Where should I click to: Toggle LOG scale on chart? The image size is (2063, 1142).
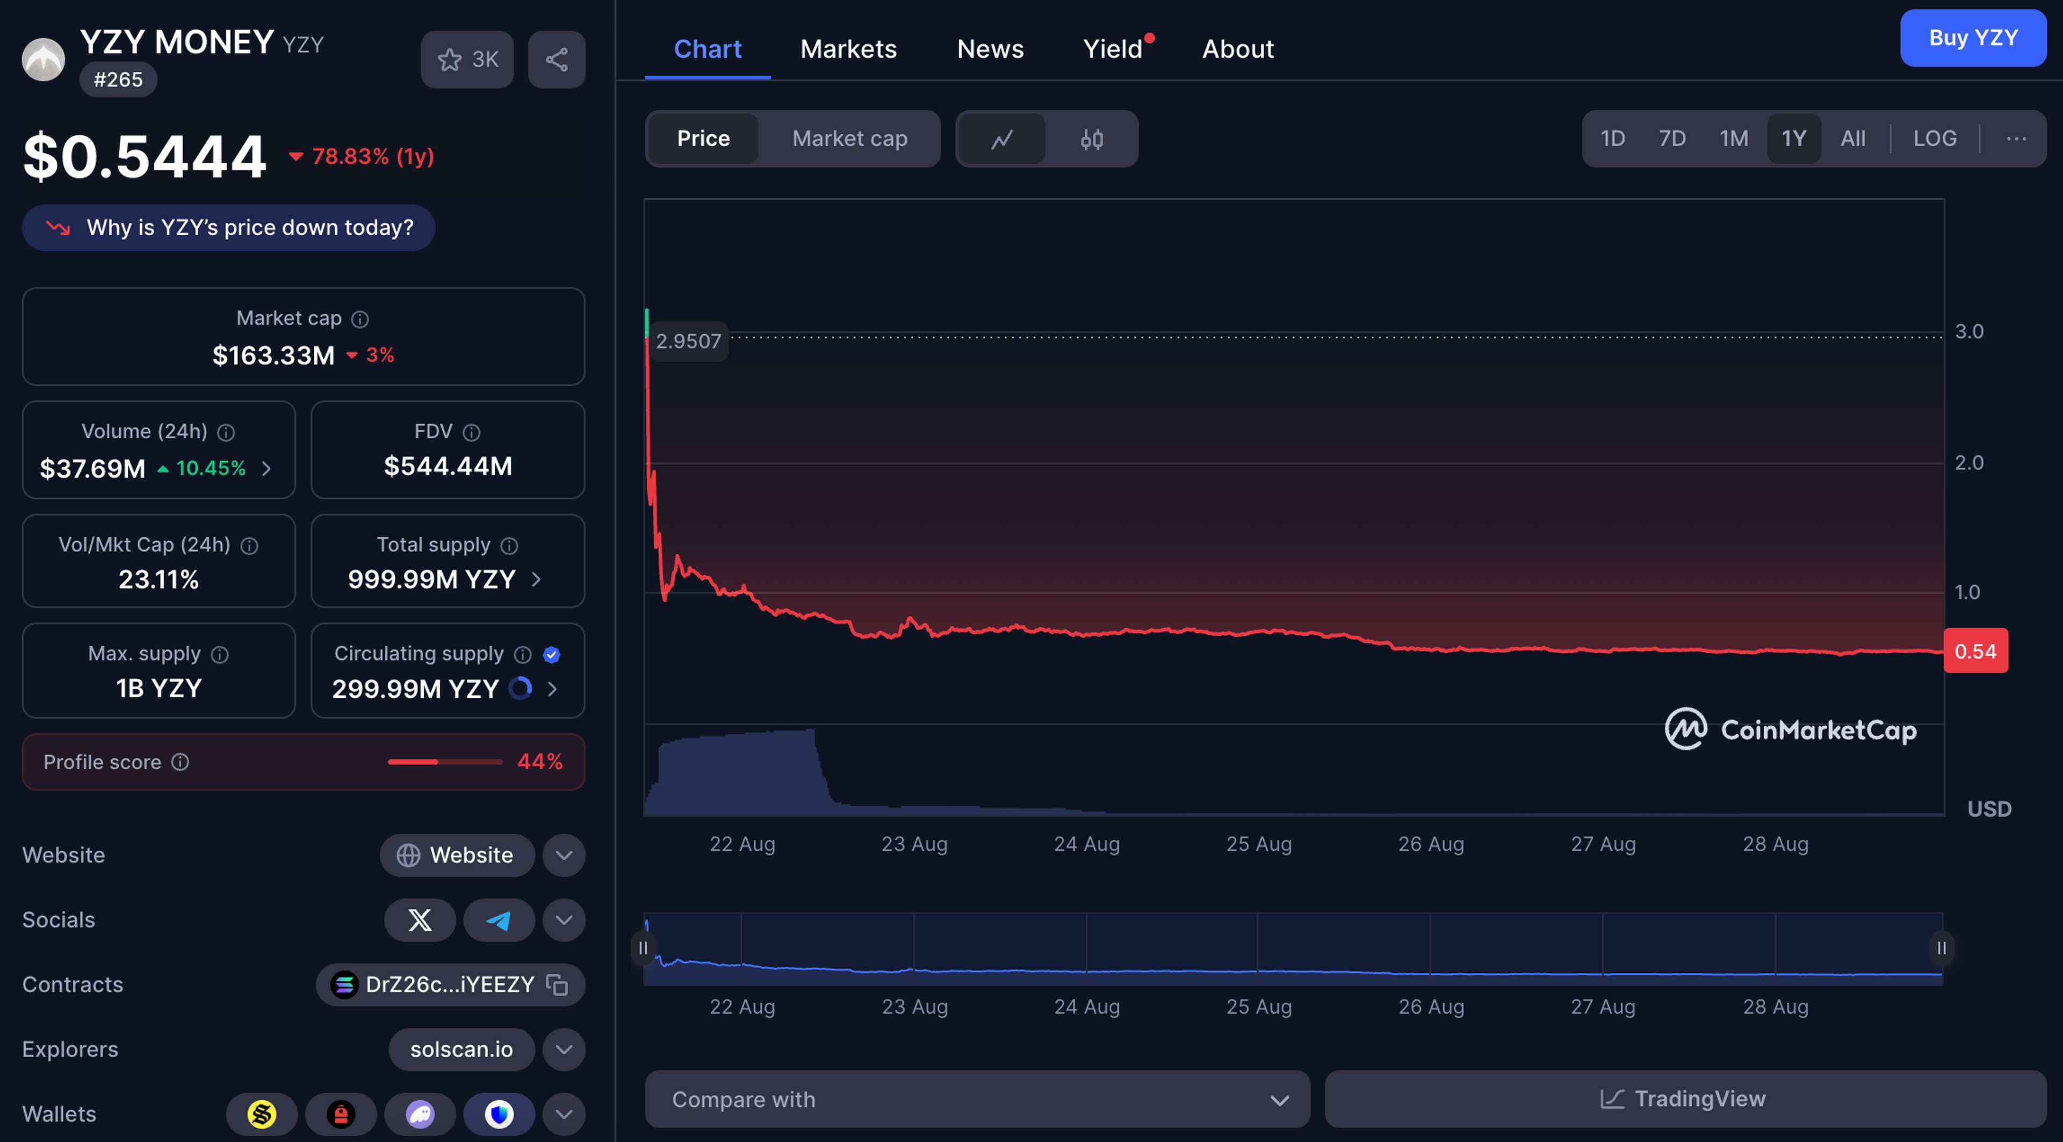pos(1935,139)
